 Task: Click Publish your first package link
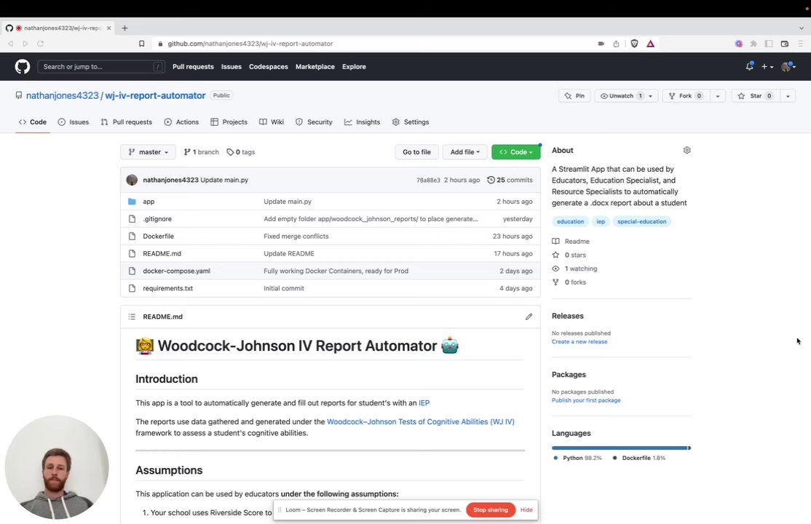586,400
